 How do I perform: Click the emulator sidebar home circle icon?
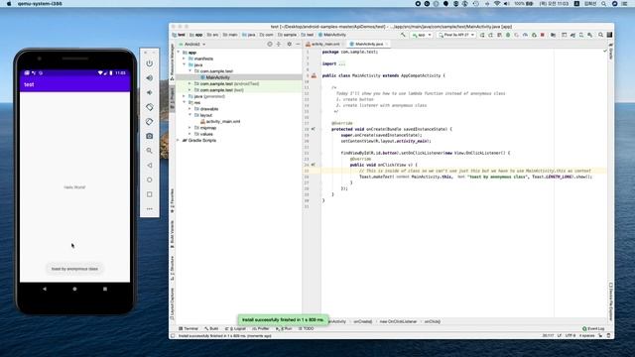tap(150, 179)
